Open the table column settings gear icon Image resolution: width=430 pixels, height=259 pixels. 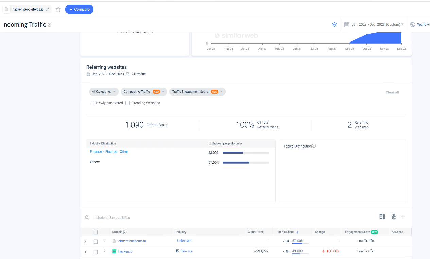click(x=393, y=217)
